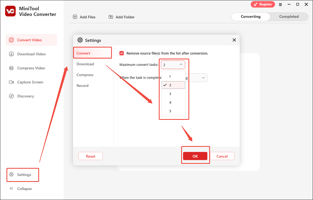The height and width of the screenshot is (200, 313).
Task: Click the Add Folder icon
Action: pos(111,17)
